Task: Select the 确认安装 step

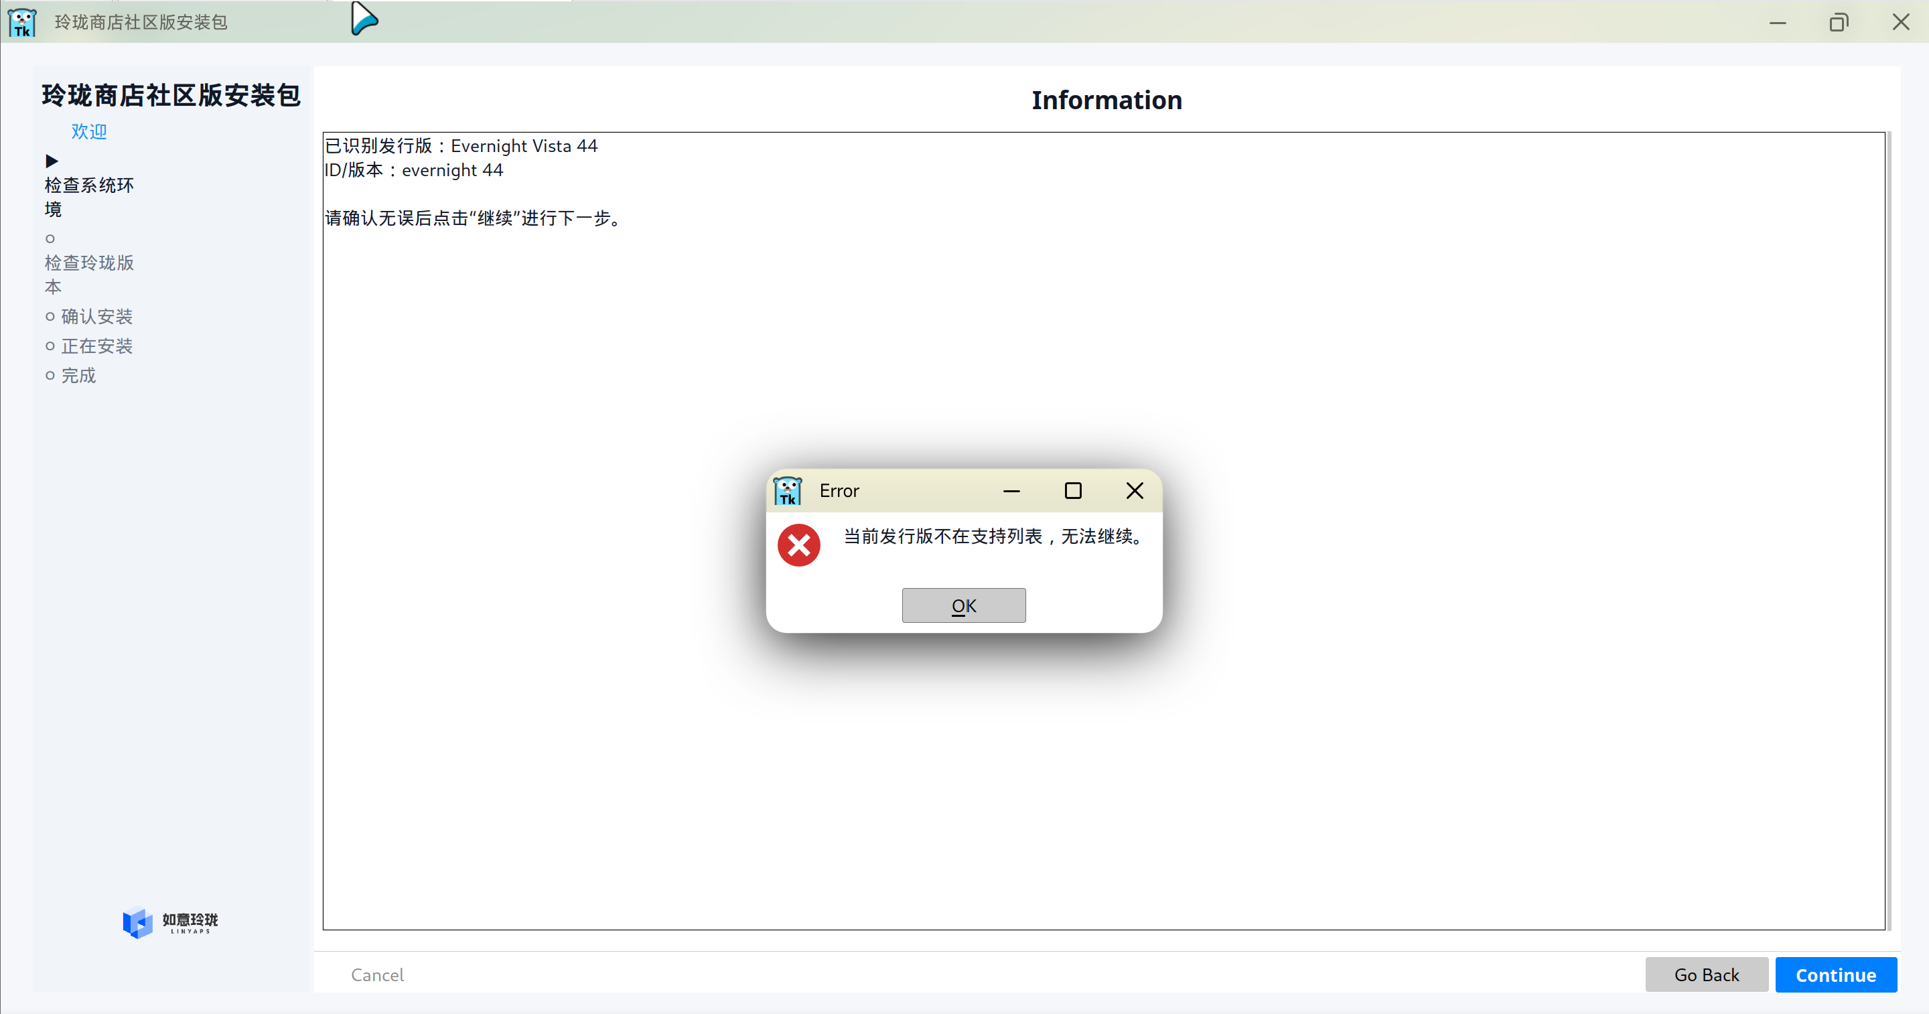Action: [x=96, y=316]
